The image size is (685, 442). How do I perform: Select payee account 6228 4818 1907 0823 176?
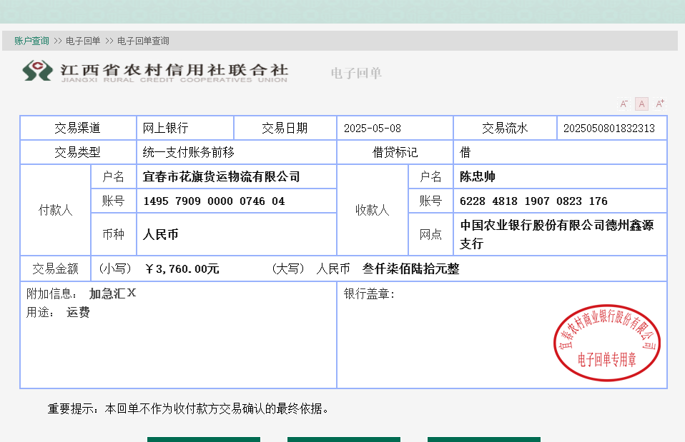point(533,201)
